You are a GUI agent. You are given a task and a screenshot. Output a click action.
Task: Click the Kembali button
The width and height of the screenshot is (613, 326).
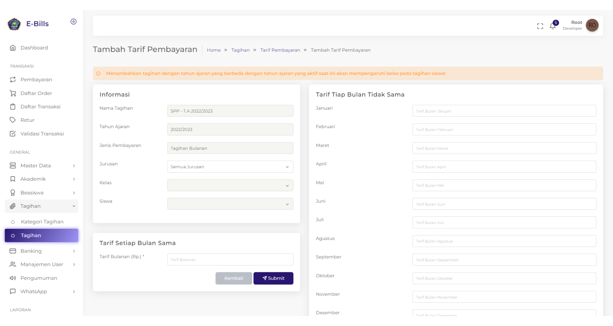point(234,278)
